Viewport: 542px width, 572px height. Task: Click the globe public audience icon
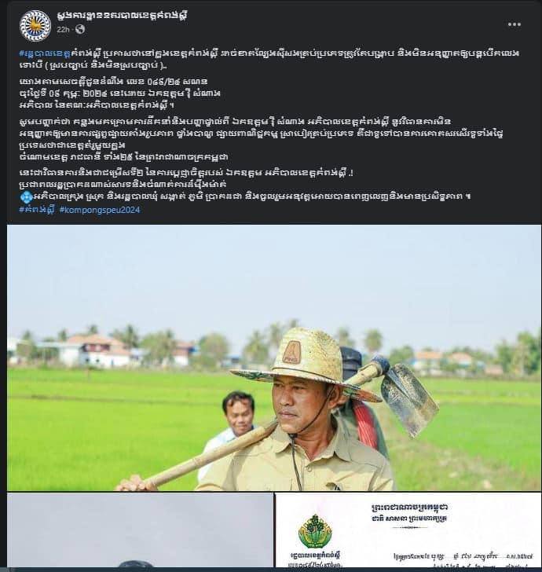click(x=80, y=29)
